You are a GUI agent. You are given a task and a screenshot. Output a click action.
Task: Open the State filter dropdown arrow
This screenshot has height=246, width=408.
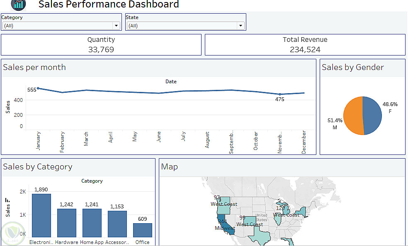click(x=240, y=26)
